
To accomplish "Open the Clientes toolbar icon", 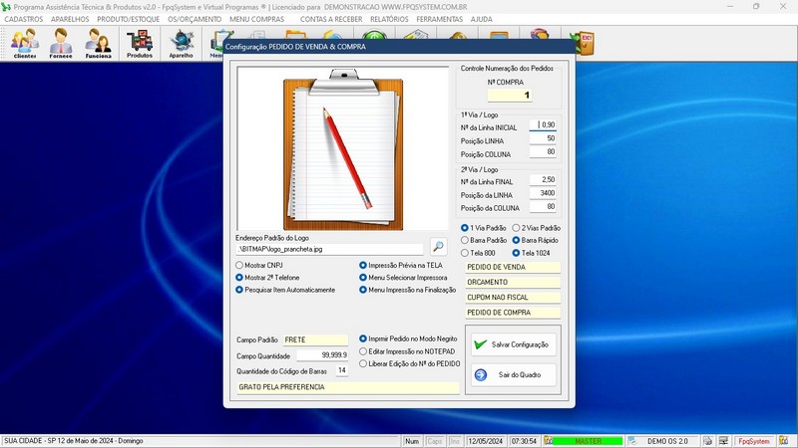I will click(x=25, y=44).
